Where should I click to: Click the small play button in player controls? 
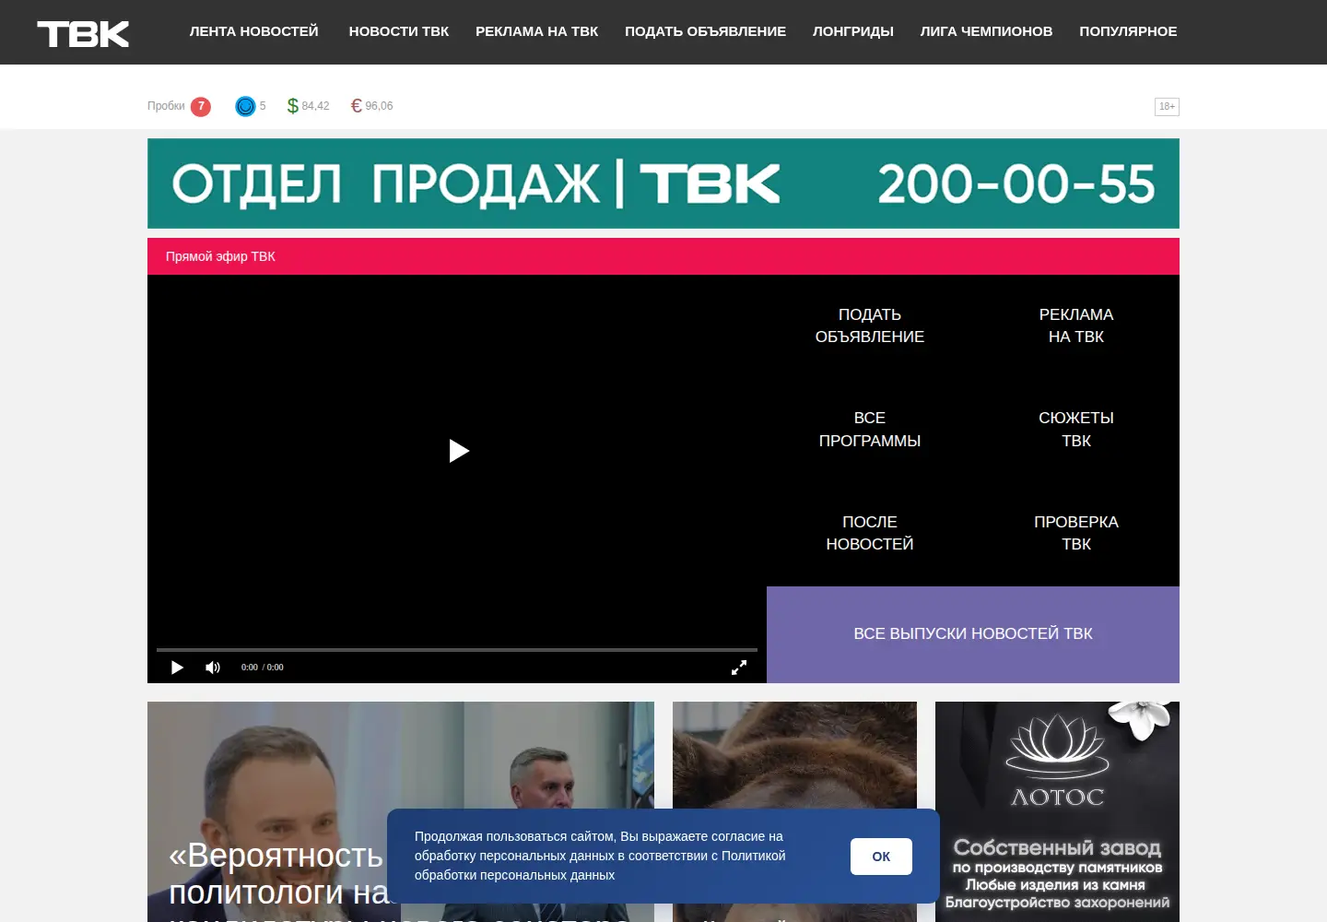(177, 668)
